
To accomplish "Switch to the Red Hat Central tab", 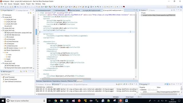I will pos(74,10).
